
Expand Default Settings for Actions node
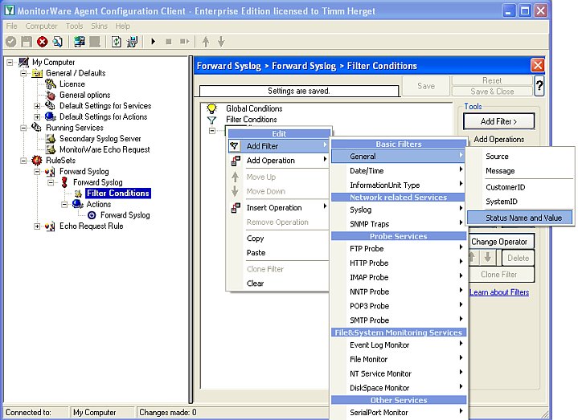(x=37, y=117)
